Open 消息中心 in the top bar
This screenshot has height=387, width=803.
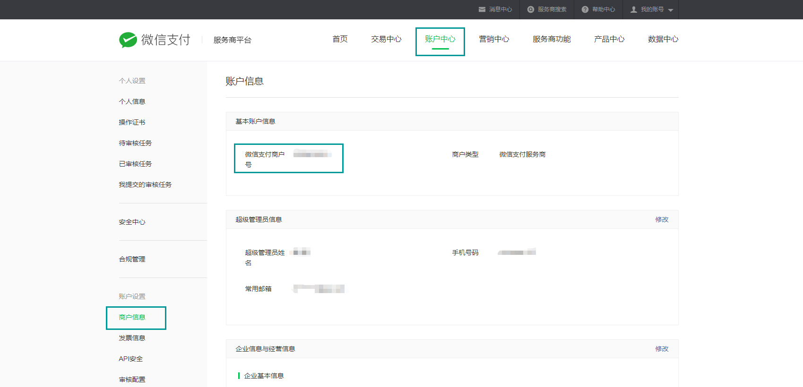[501, 9]
